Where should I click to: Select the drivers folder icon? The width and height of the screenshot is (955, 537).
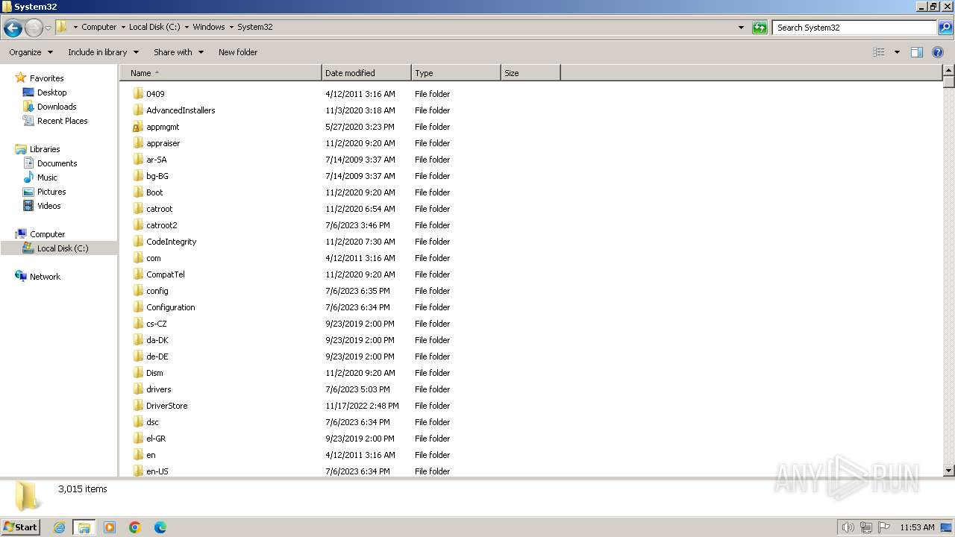coord(138,389)
